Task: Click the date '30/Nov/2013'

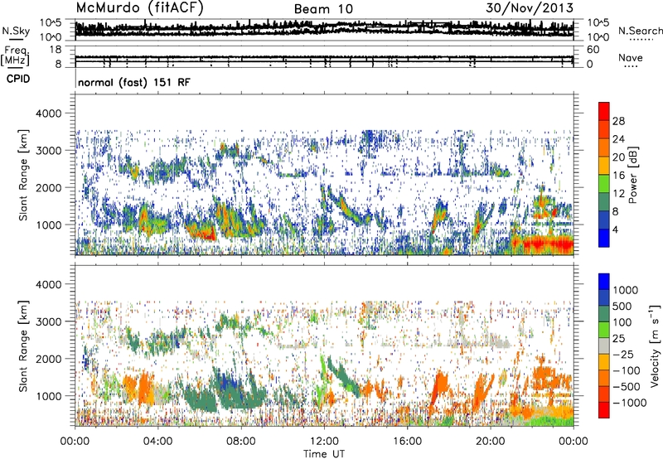Action: click(530, 8)
